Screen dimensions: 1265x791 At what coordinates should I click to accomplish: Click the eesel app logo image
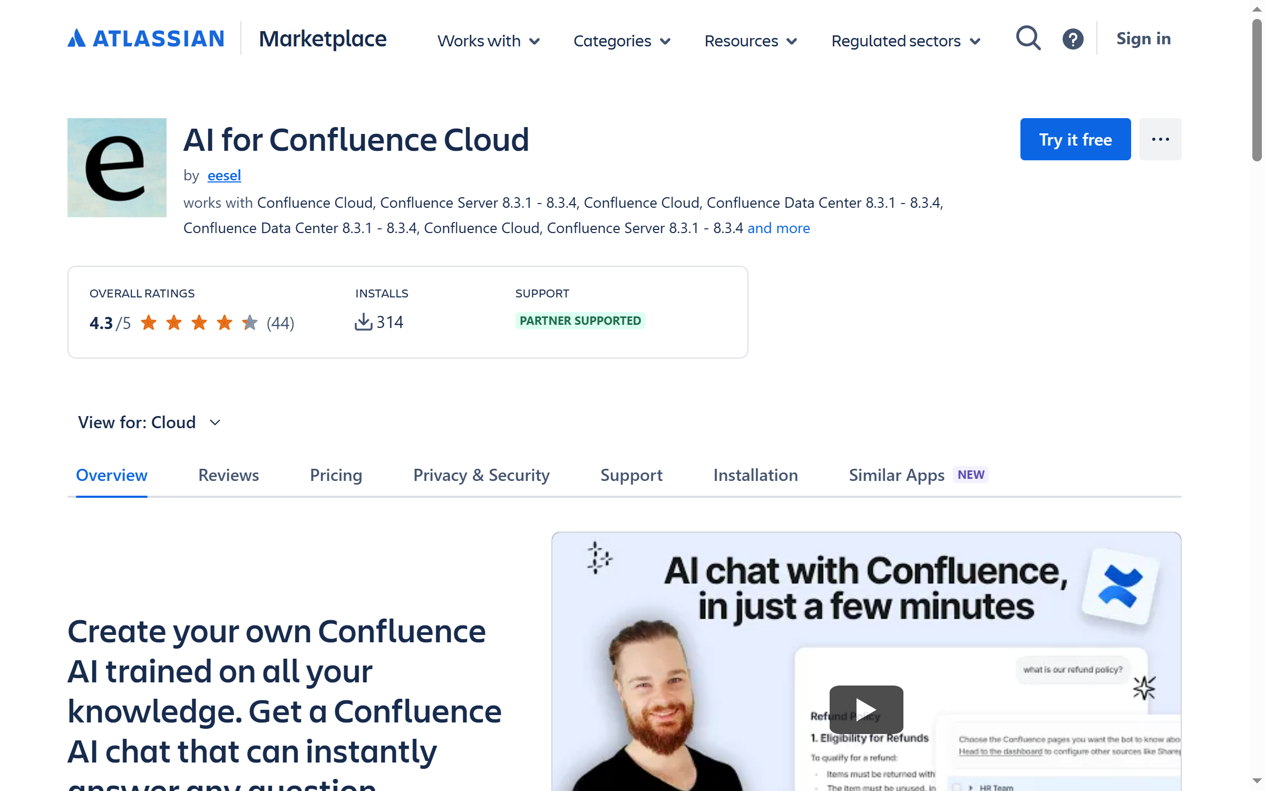117,168
